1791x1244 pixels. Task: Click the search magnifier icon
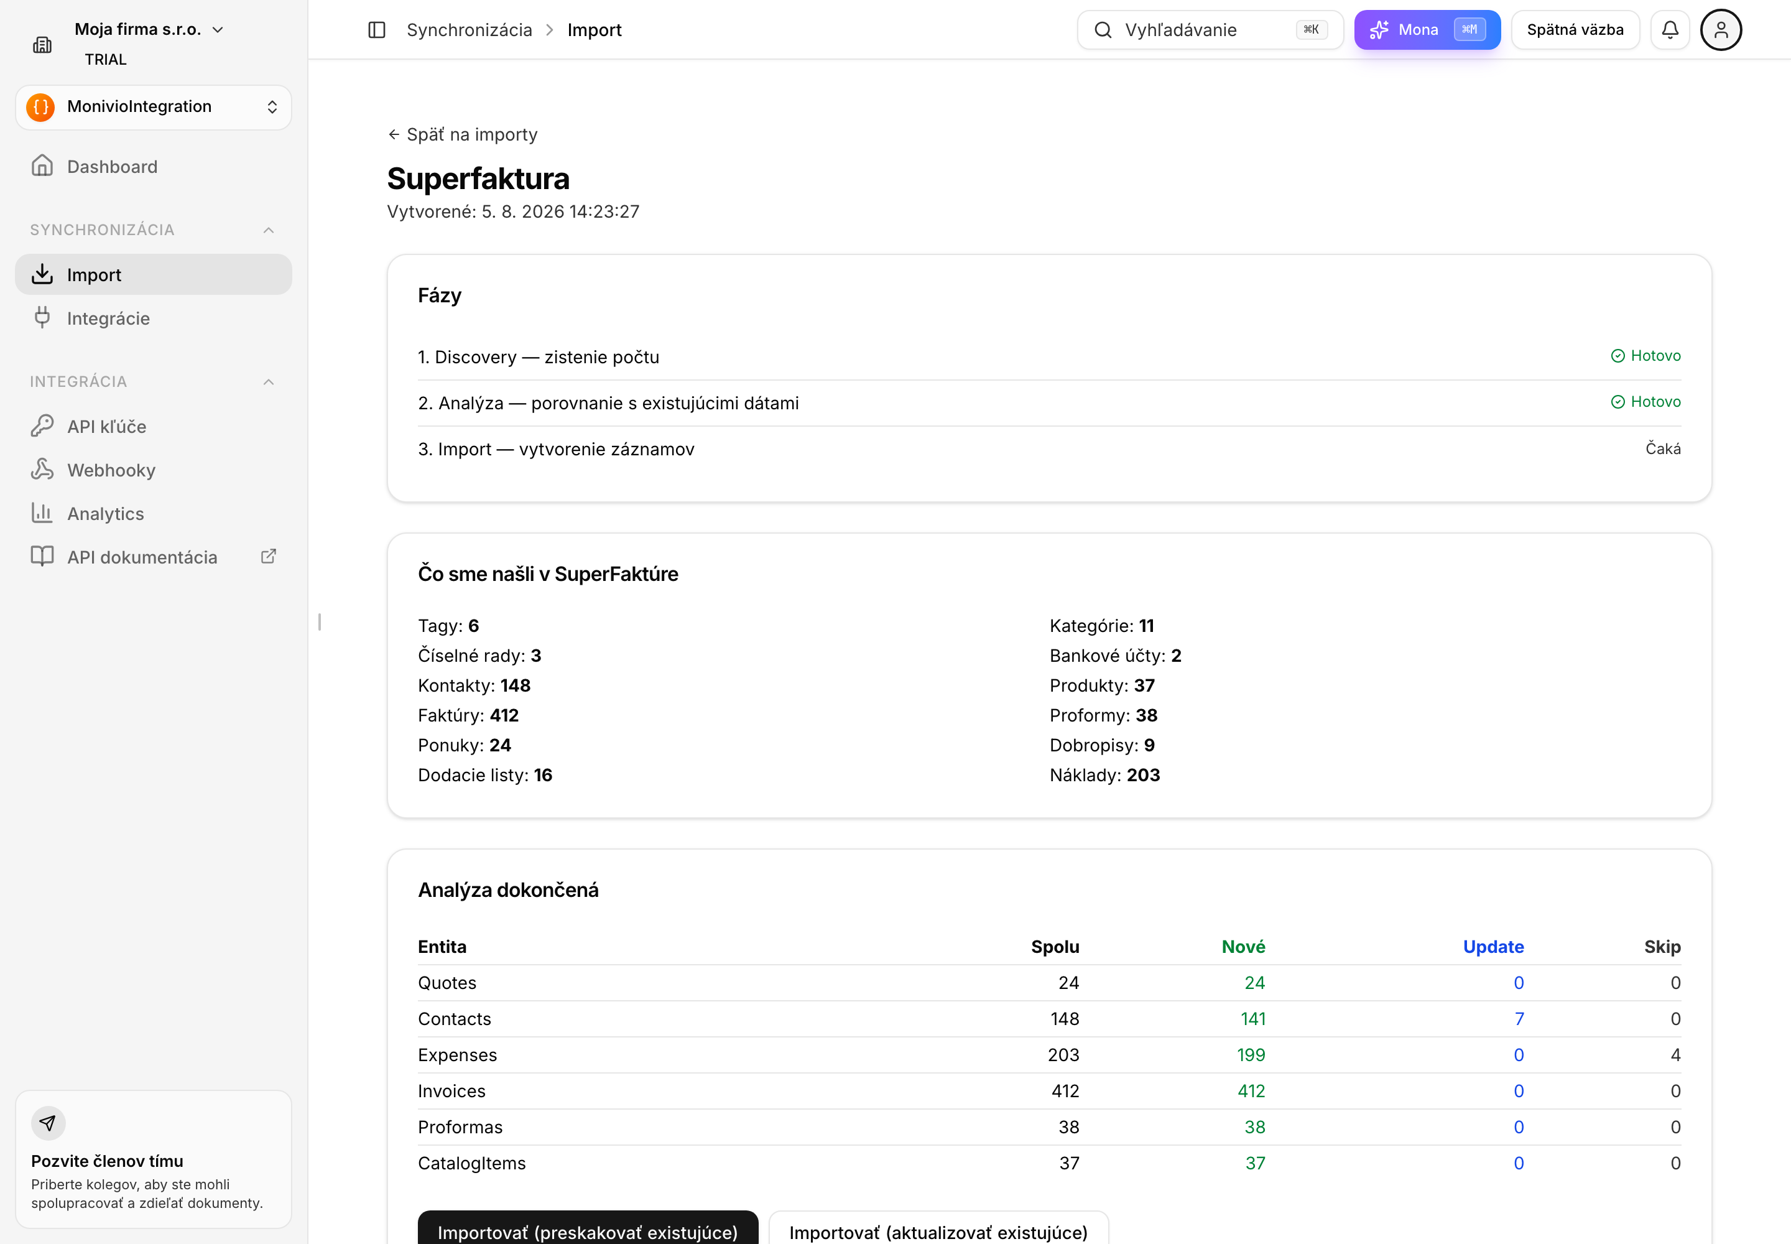tap(1103, 30)
